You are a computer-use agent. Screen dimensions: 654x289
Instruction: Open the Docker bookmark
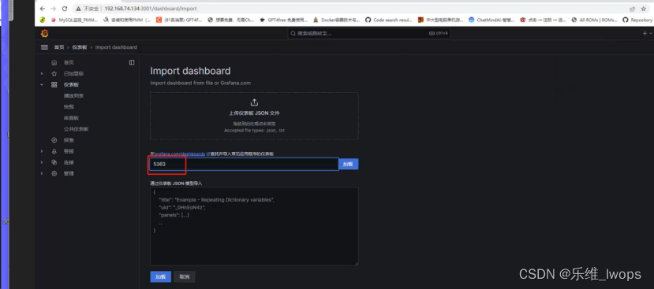pyautogui.click(x=337, y=20)
